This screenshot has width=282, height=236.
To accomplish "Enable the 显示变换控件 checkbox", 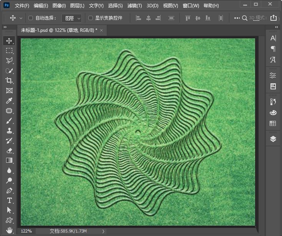I will (90, 18).
